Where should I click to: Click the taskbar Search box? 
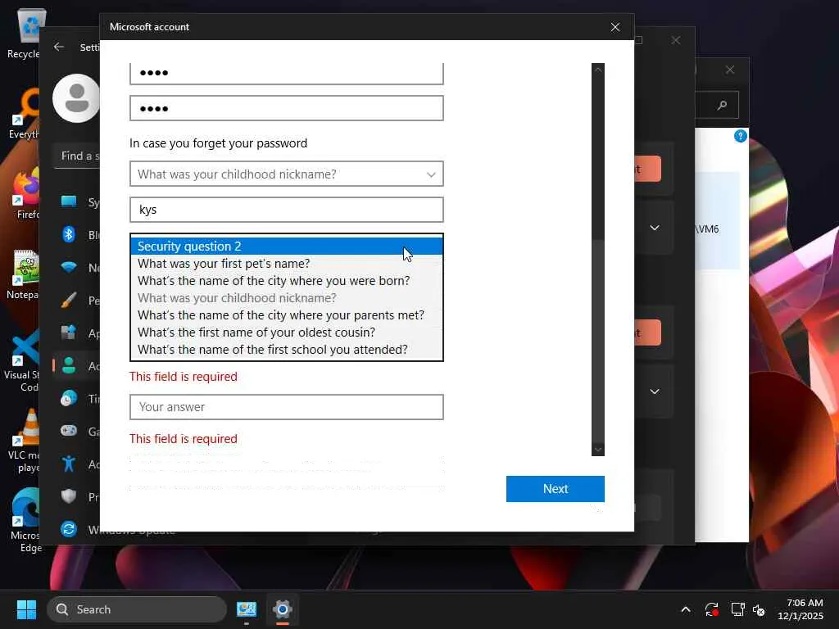coord(137,609)
